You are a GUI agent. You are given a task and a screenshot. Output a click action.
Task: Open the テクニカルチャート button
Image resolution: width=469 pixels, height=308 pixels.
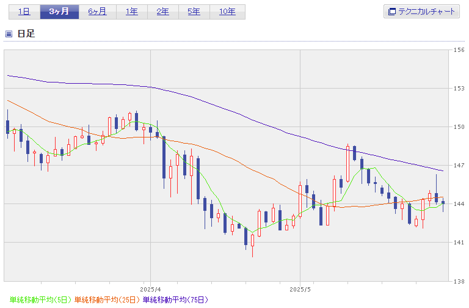[x=421, y=12]
